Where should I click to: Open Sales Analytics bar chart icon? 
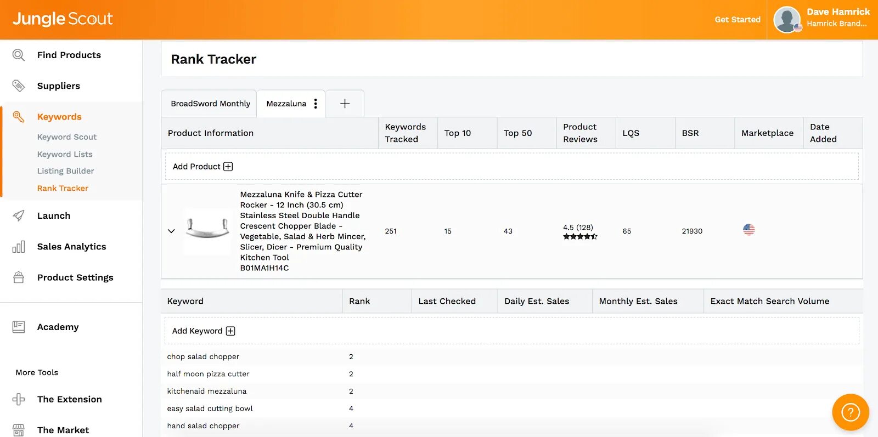19,247
